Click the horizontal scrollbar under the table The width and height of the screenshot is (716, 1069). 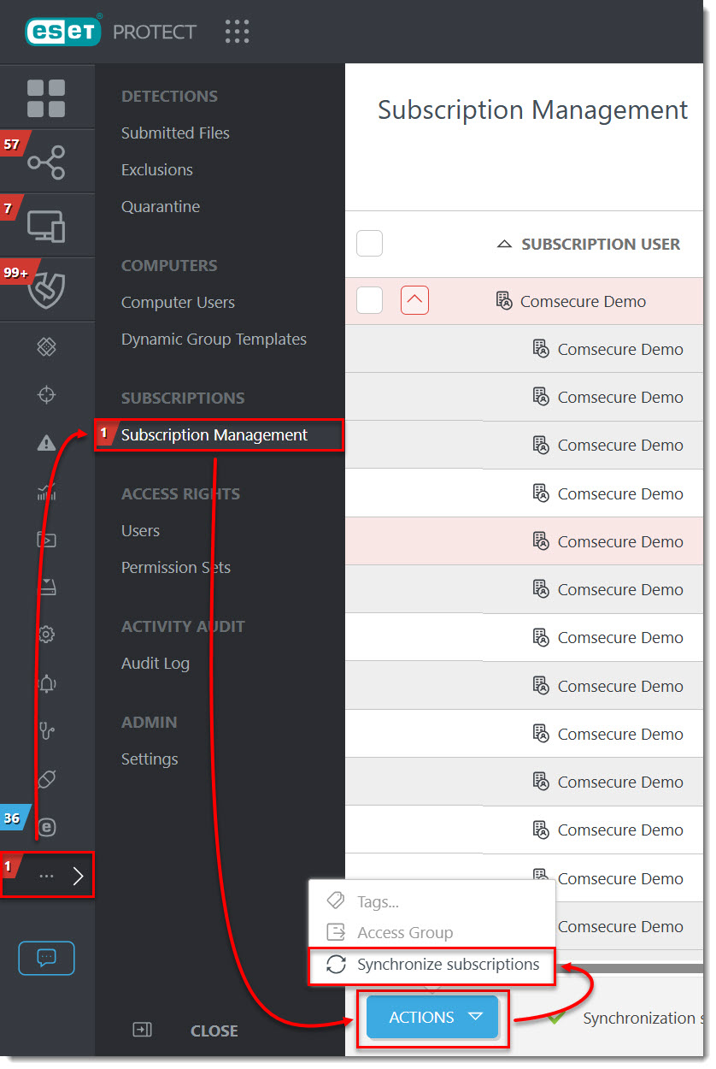pyautogui.click(x=629, y=968)
